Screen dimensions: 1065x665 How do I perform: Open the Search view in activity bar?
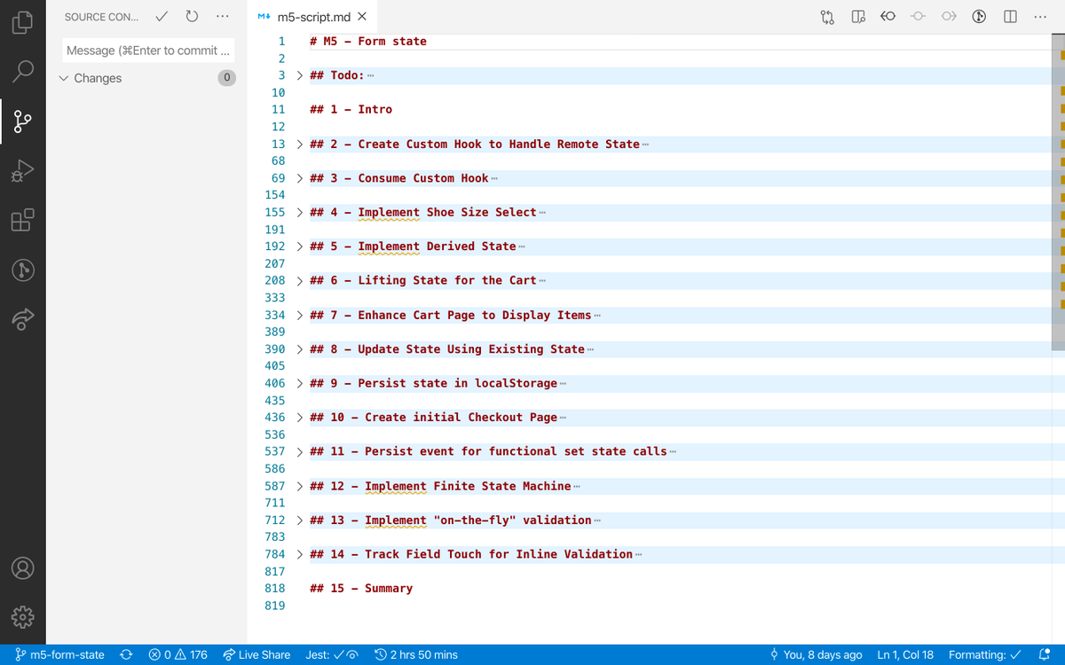(x=23, y=71)
